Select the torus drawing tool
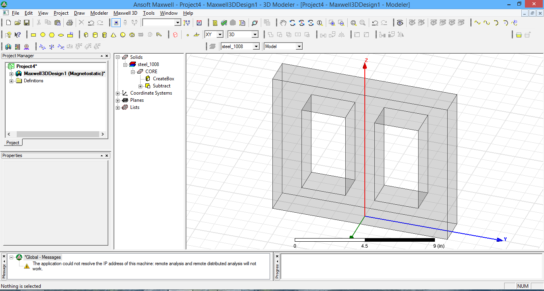Viewport: 544px width, 291px height. [132, 34]
